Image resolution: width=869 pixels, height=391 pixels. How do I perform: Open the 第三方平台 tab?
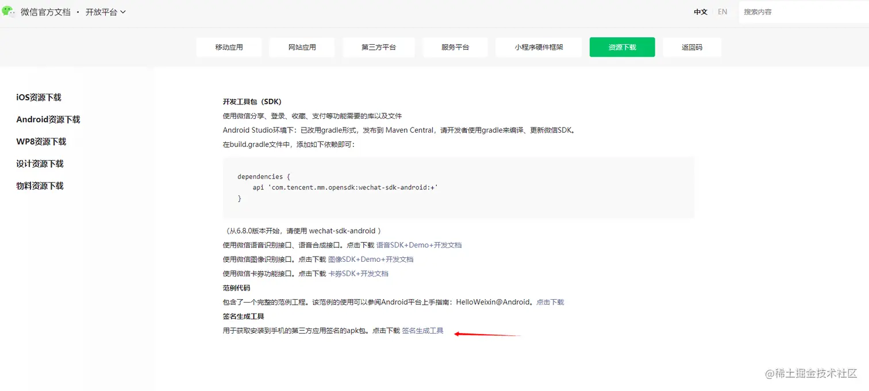pos(379,47)
